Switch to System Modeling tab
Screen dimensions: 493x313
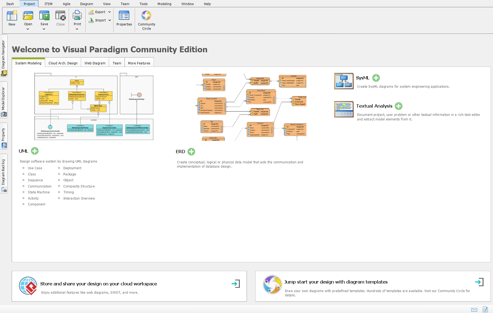28,63
